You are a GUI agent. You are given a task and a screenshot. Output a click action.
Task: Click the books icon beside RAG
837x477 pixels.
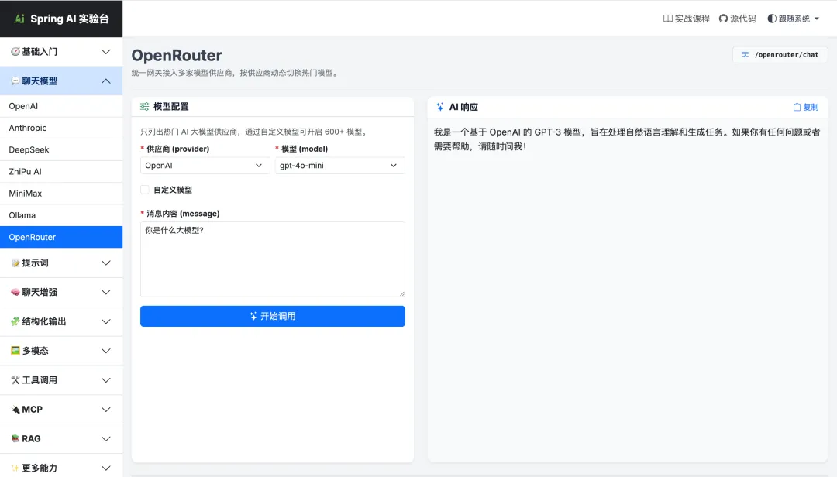coord(15,438)
